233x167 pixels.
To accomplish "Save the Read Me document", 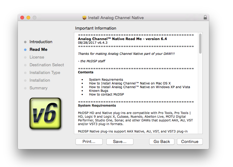I will click(120, 141).
